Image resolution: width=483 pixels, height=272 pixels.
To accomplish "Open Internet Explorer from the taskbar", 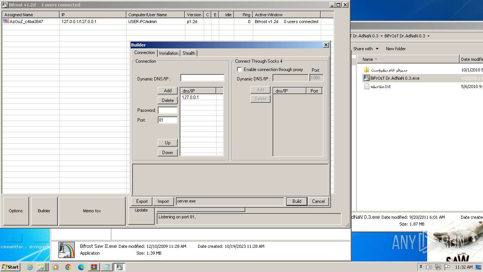I will [x=30, y=267].
